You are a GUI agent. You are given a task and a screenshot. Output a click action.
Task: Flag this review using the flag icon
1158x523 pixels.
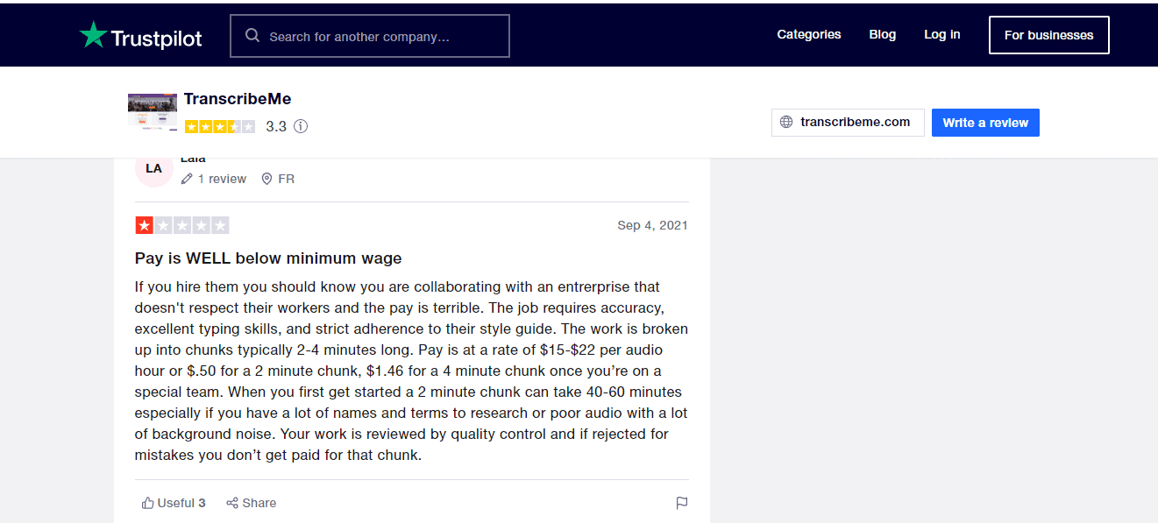(x=681, y=503)
